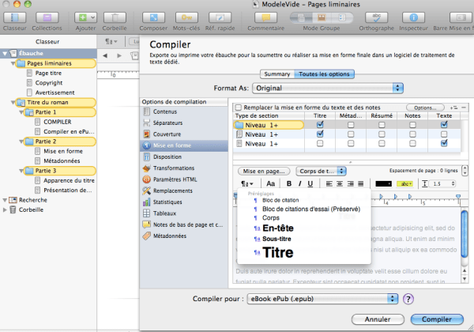Open the Compiler pour format dropdown

322,299
